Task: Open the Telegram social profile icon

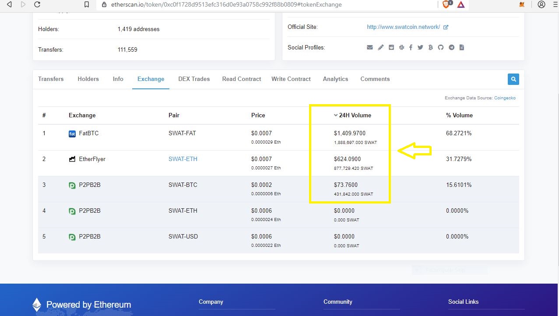Action: [452, 47]
